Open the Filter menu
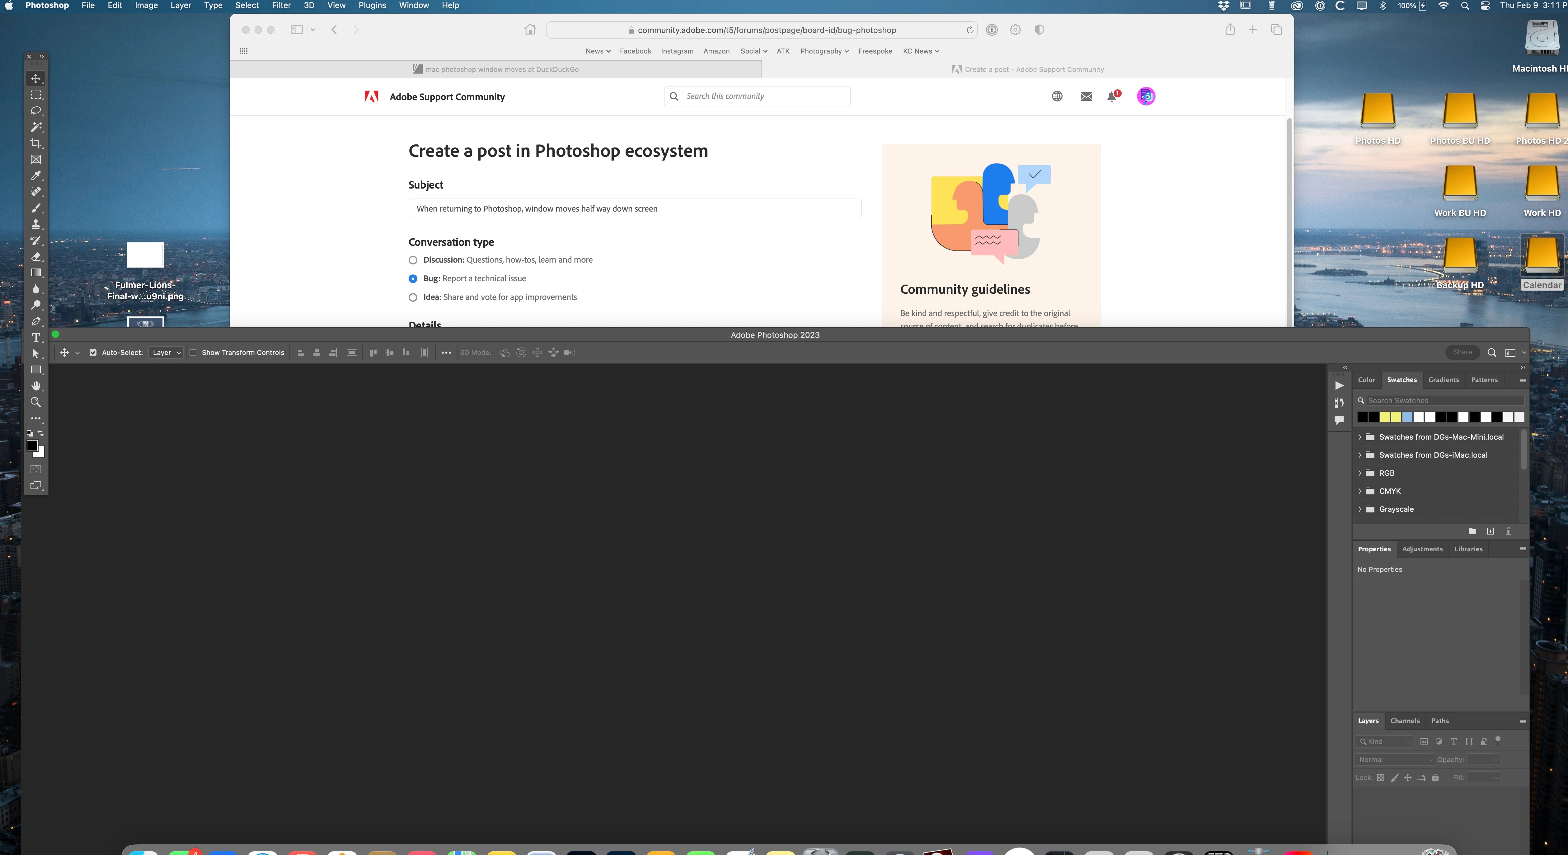 pos(281,6)
